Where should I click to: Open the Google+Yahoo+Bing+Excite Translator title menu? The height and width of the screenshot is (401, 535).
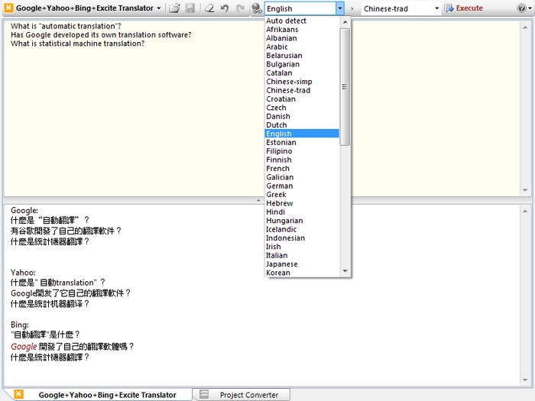click(x=88, y=8)
